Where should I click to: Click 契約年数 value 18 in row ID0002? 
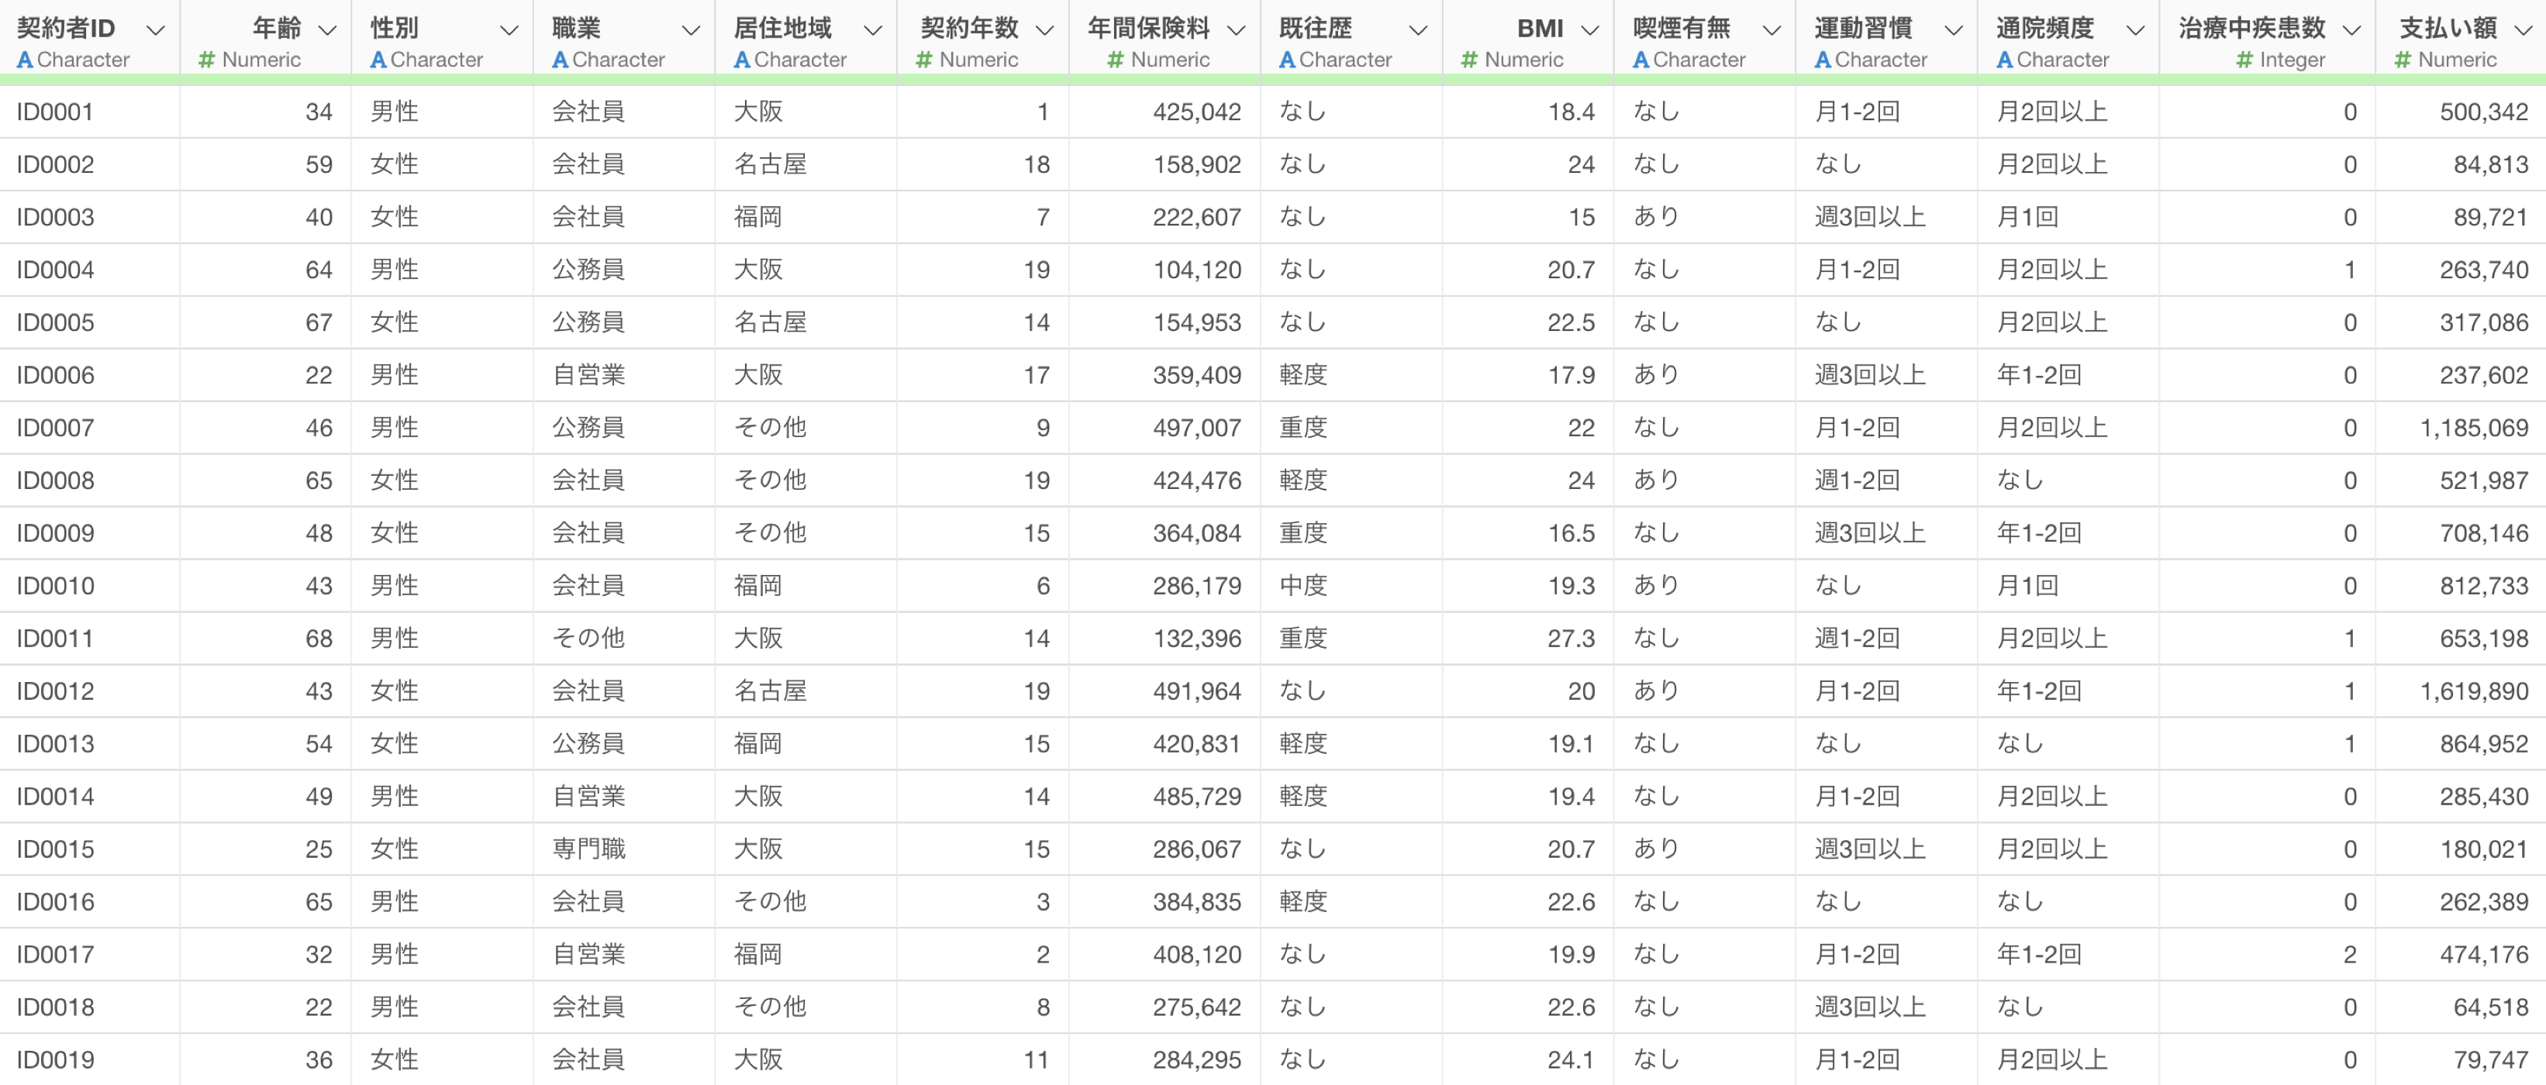click(1037, 164)
